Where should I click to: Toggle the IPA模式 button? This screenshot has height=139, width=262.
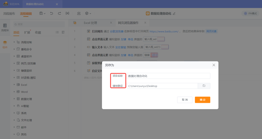click(250, 14)
